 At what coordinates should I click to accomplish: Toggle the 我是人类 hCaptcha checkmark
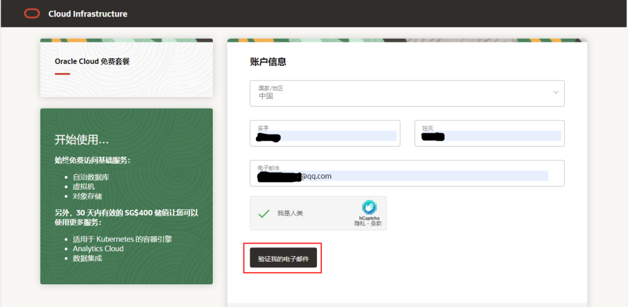pyautogui.click(x=264, y=213)
